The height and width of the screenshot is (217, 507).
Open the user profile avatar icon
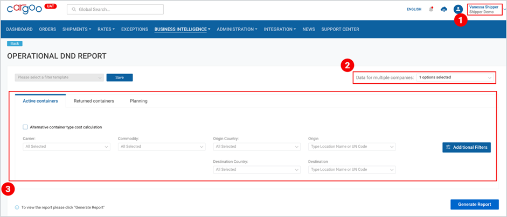pyautogui.click(x=458, y=9)
